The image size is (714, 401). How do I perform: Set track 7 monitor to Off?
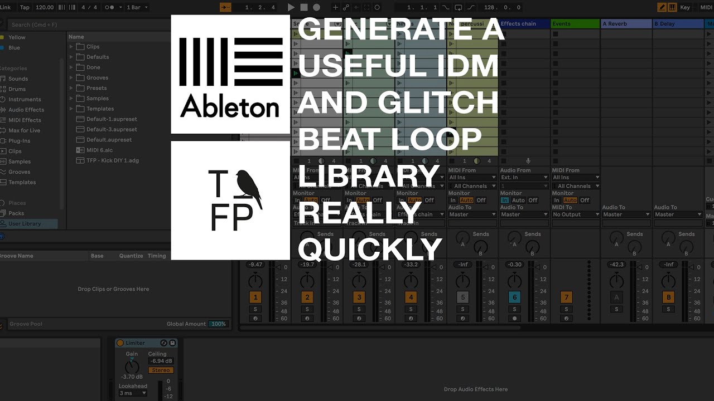(585, 200)
